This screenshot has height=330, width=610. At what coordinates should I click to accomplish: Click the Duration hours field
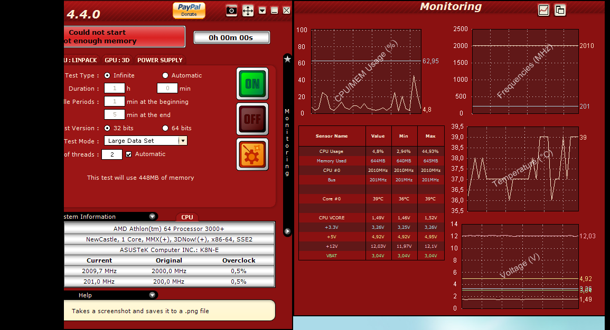(115, 89)
